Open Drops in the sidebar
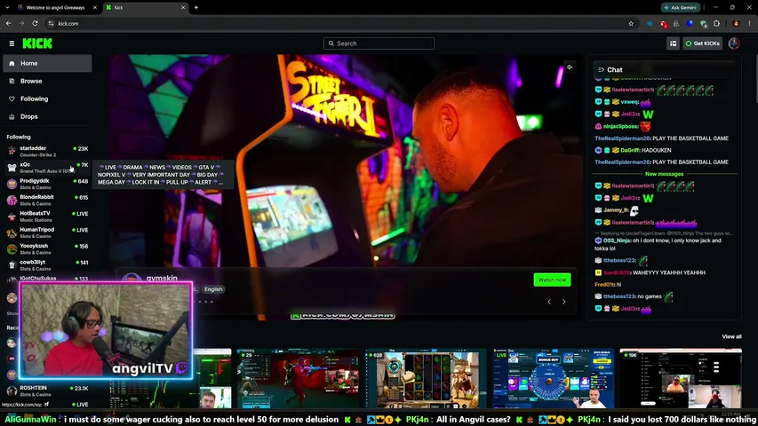Screen dimensions: 758x426 [47, 116]
